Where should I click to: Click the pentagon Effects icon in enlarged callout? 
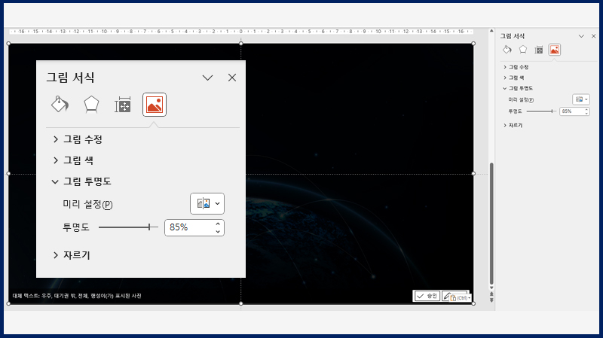(91, 105)
